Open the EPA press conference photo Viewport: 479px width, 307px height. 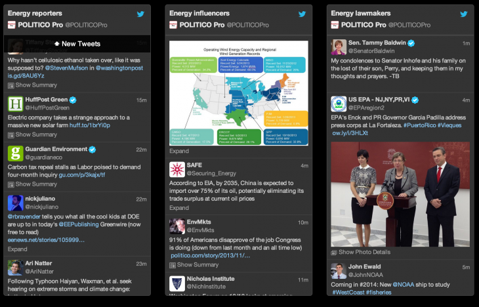(400, 194)
